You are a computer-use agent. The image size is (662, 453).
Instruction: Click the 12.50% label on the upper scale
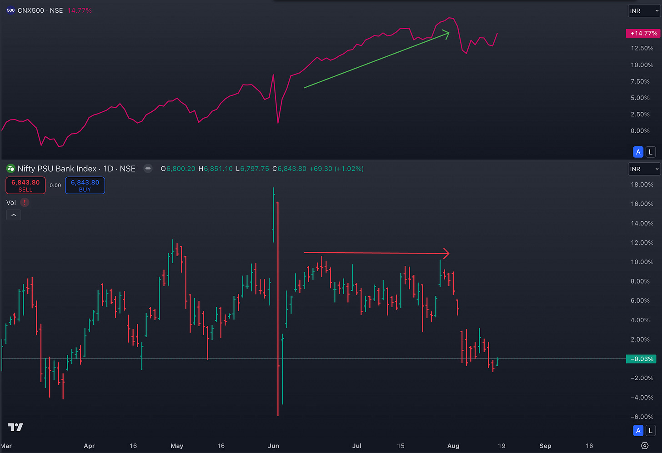click(x=642, y=48)
